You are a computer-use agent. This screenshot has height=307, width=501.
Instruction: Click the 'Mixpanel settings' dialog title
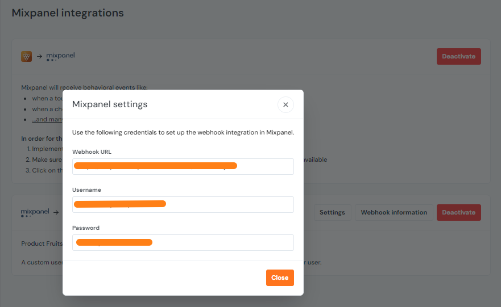(110, 104)
